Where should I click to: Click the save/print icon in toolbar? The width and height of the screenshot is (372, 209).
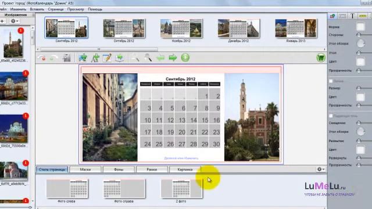(67, 58)
